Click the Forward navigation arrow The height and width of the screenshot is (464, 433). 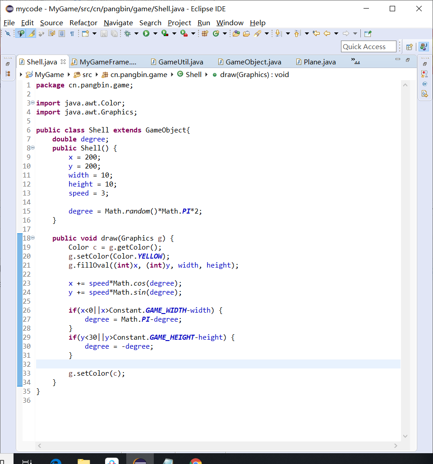346,33
